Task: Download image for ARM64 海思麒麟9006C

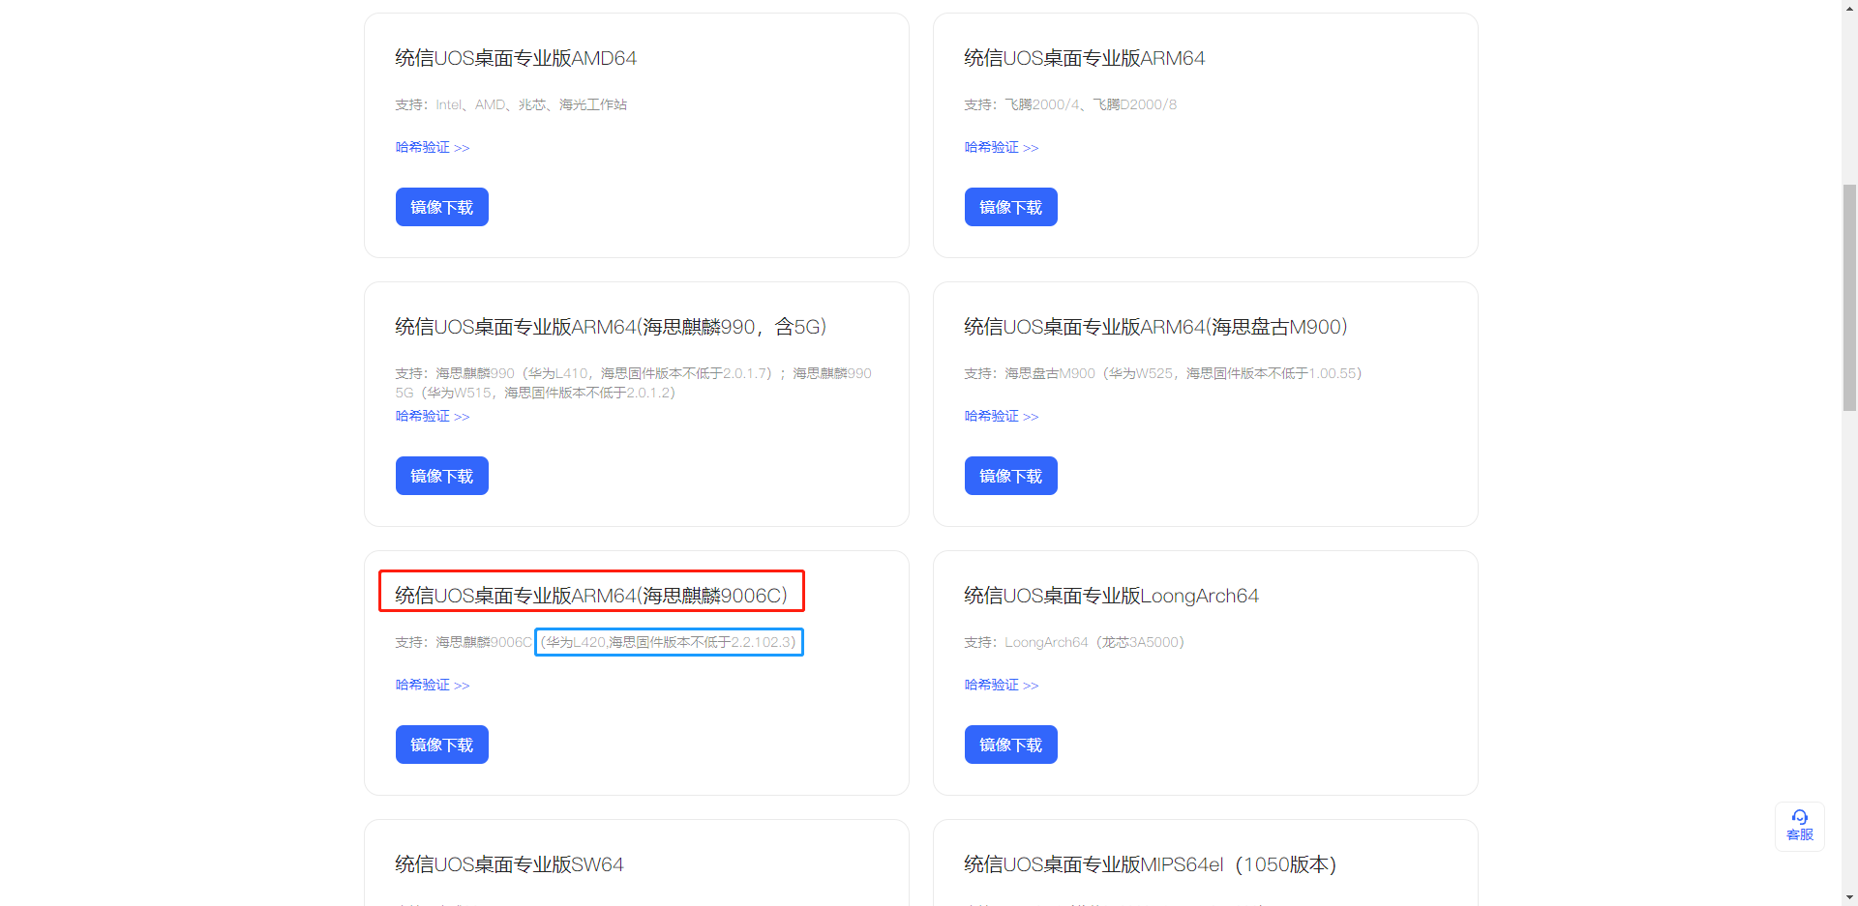Action: 441,745
